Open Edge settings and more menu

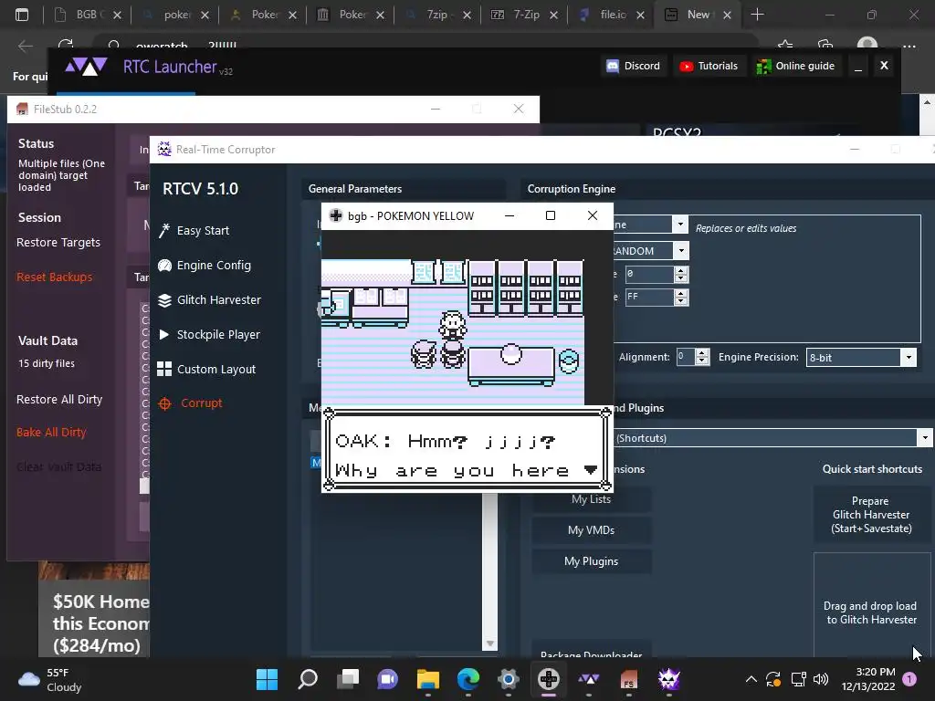(909, 46)
